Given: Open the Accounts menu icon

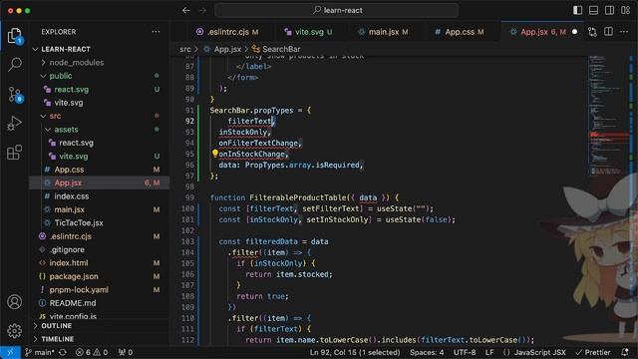Looking at the screenshot, I should coord(15,302).
